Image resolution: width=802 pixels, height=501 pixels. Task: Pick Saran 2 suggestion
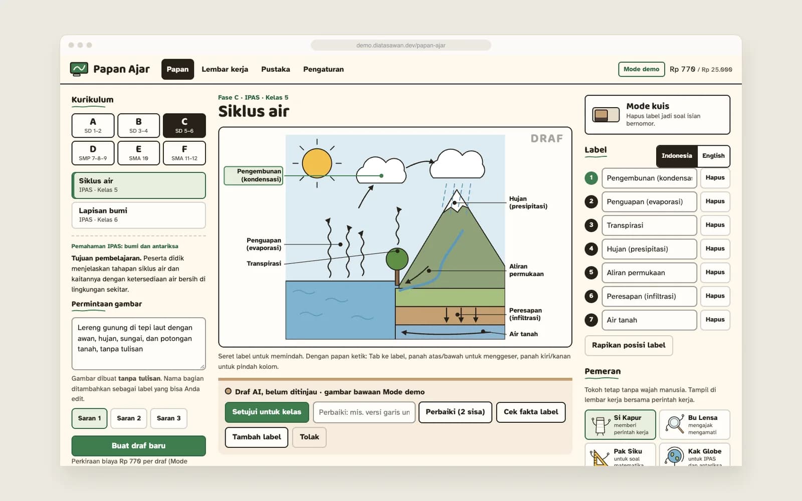[x=129, y=418]
